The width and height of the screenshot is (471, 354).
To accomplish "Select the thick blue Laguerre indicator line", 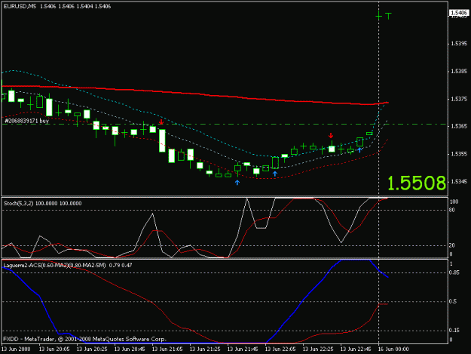I will tap(195, 343).
